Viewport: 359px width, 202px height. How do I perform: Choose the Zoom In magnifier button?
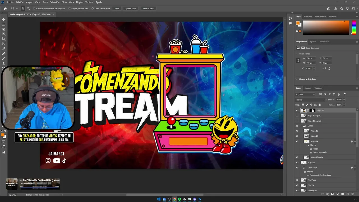coord(23,8)
